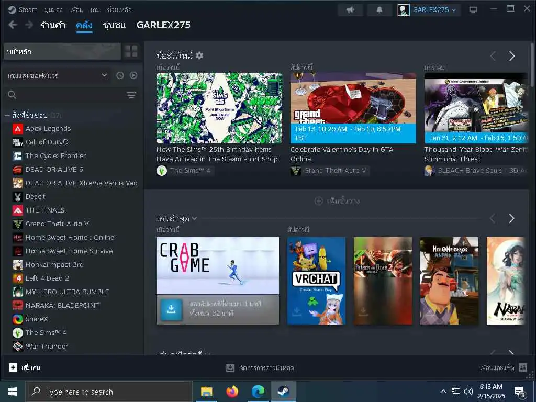The height and width of the screenshot is (402, 536).
Task: Select Deceit in library list
Action: coord(35,197)
